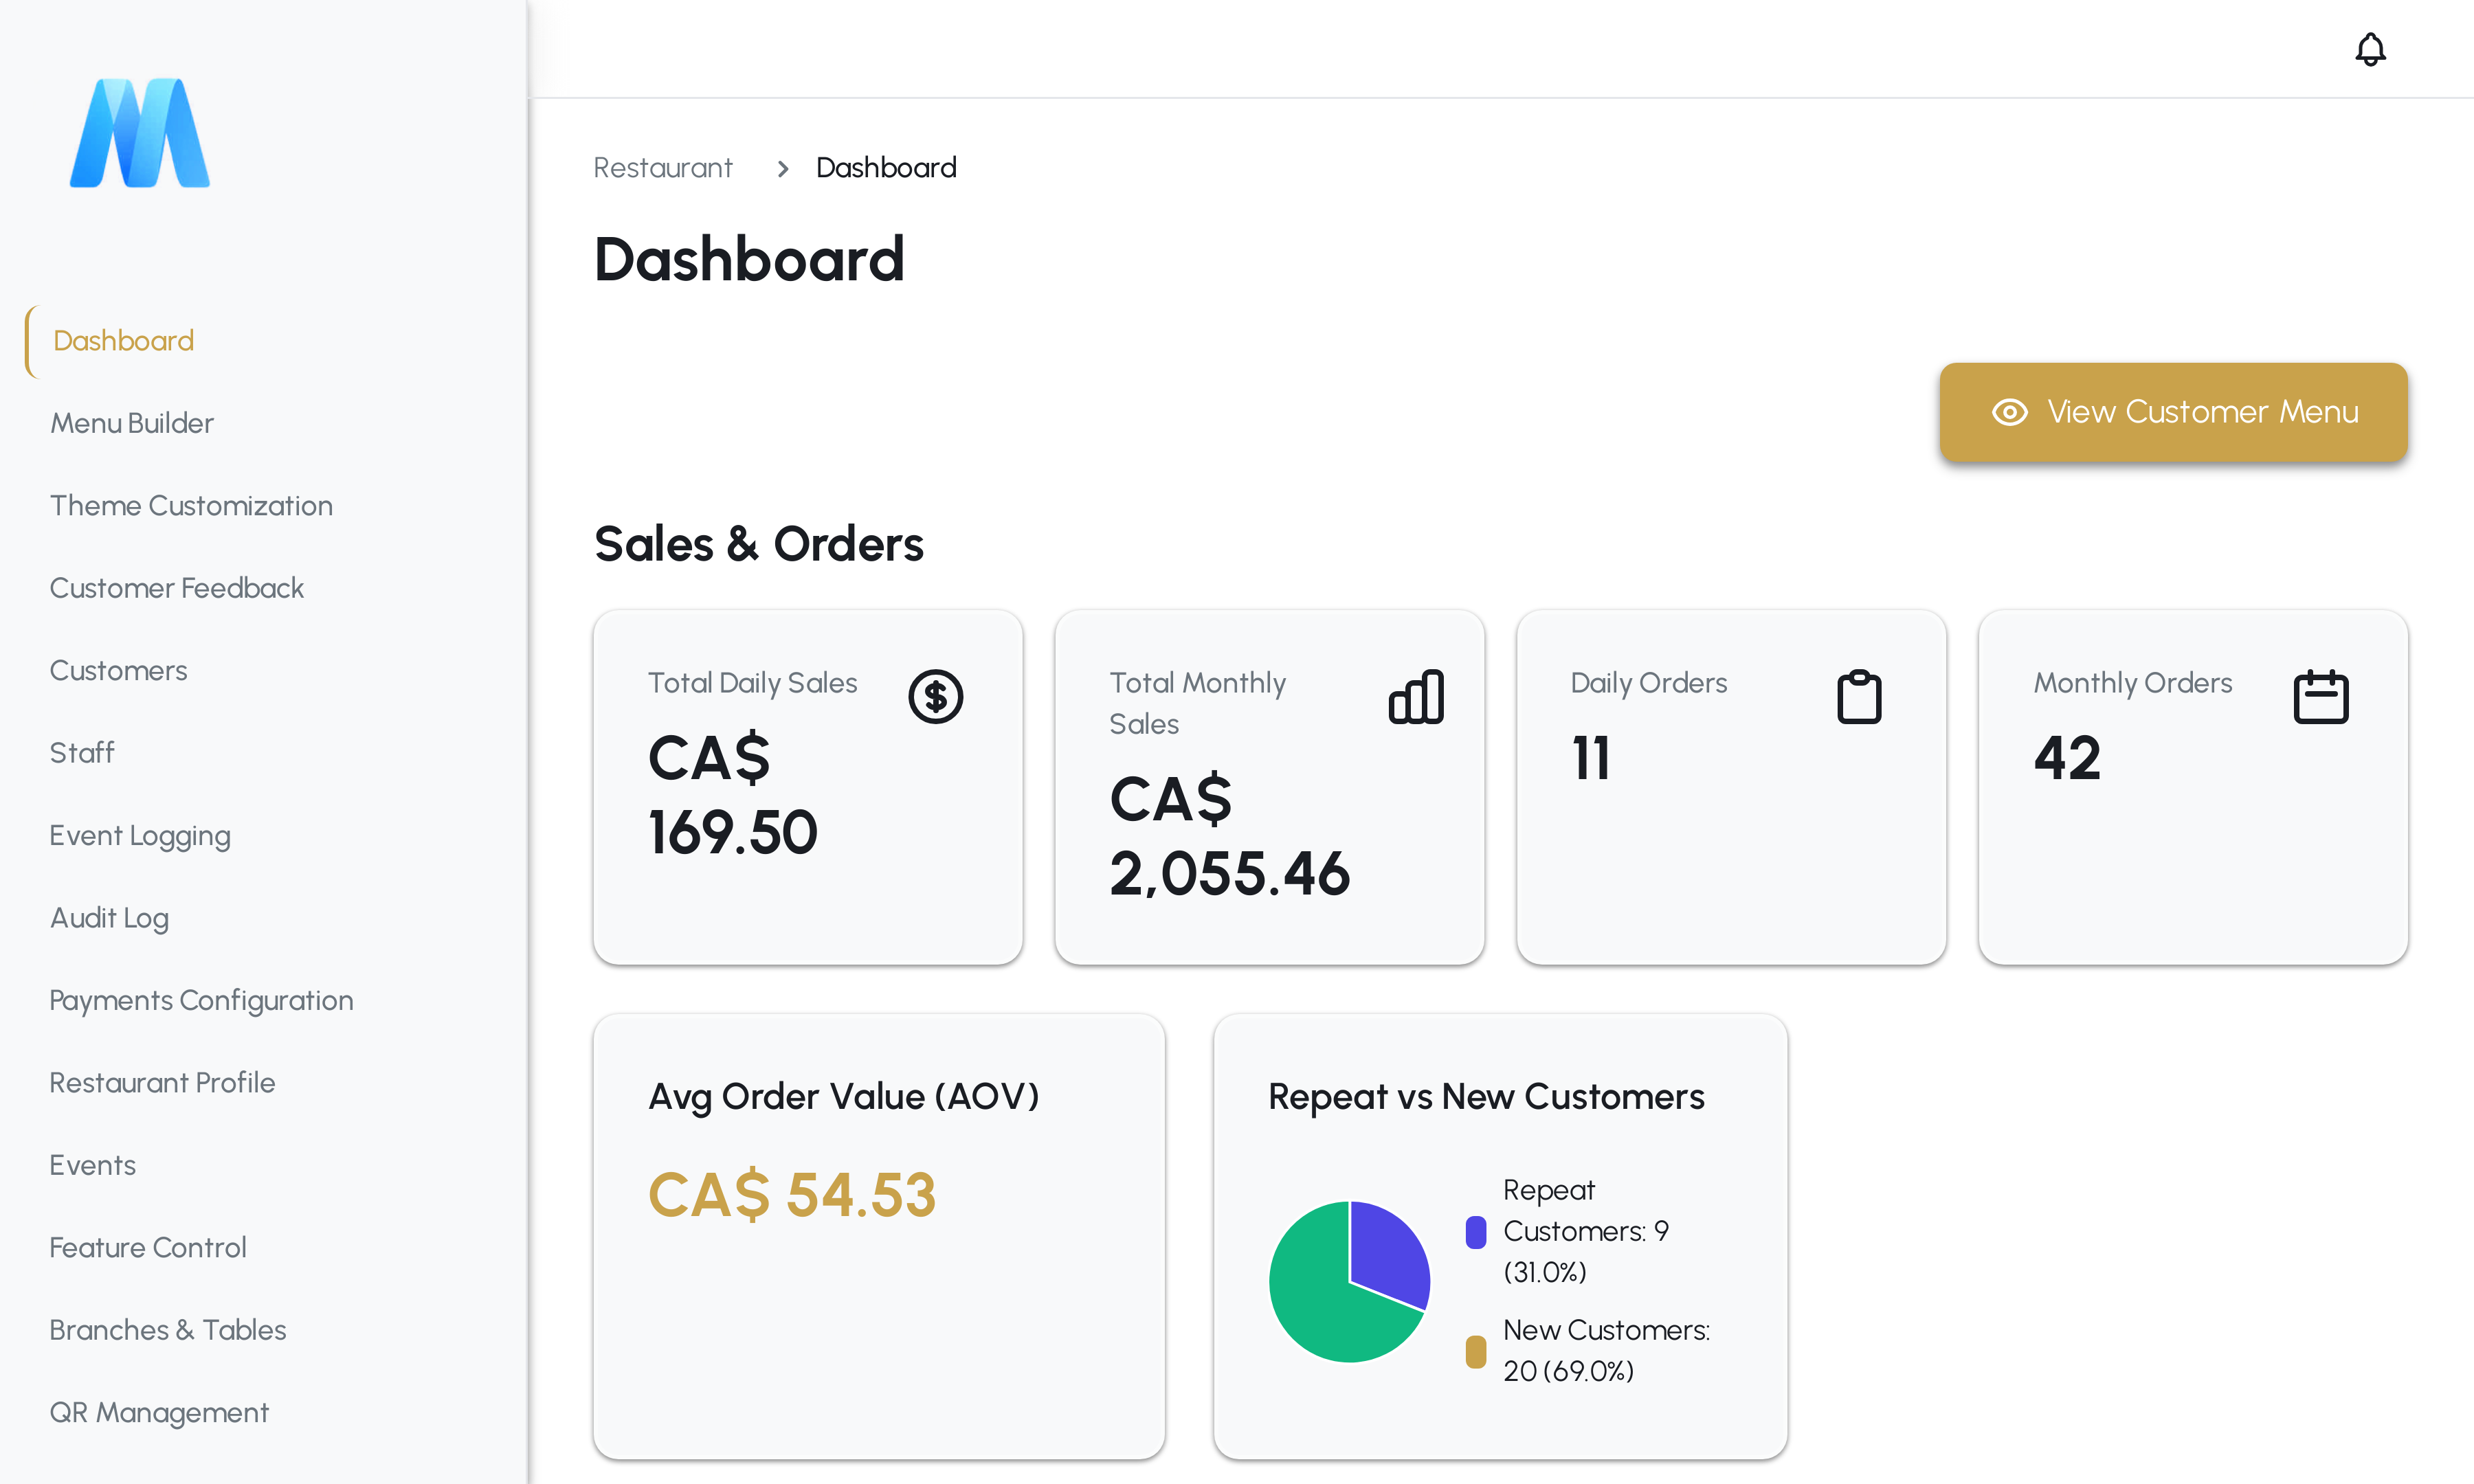Open Event Logging in the sidebar
This screenshot has width=2474, height=1484.
point(140,836)
